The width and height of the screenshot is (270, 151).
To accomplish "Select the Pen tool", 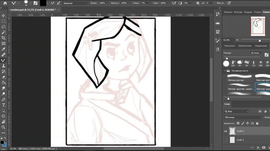I will click(x=3, y=99).
